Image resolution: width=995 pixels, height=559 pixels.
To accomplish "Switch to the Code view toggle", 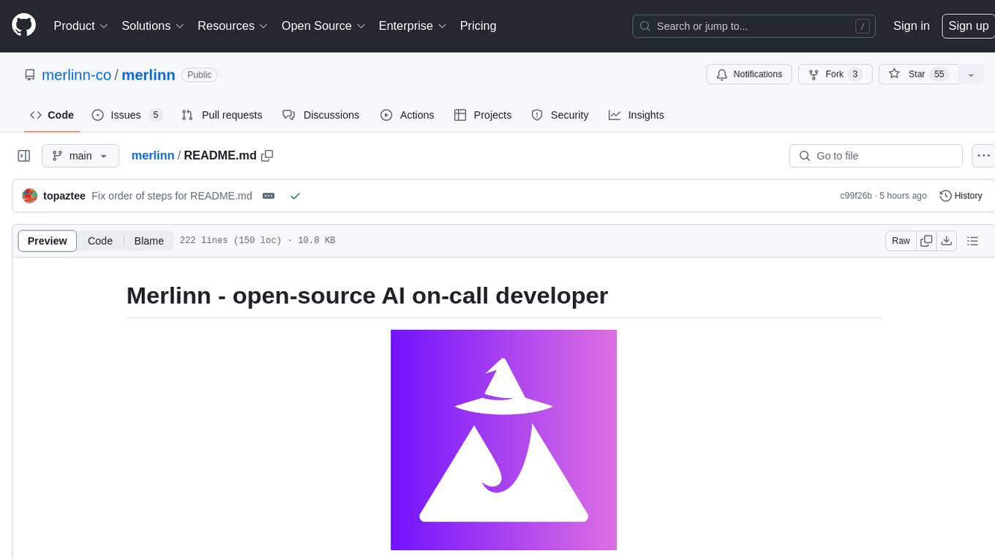I will pyautogui.click(x=100, y=241).
